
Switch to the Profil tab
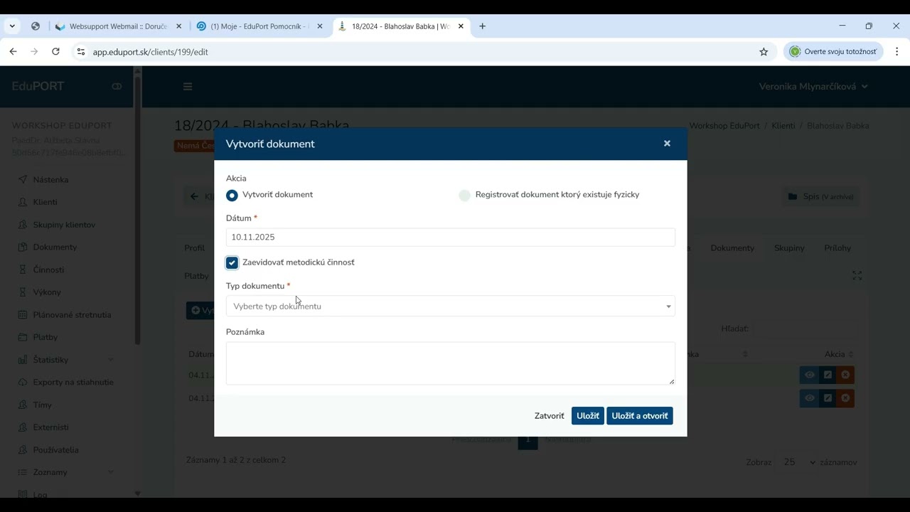[194, 248]
